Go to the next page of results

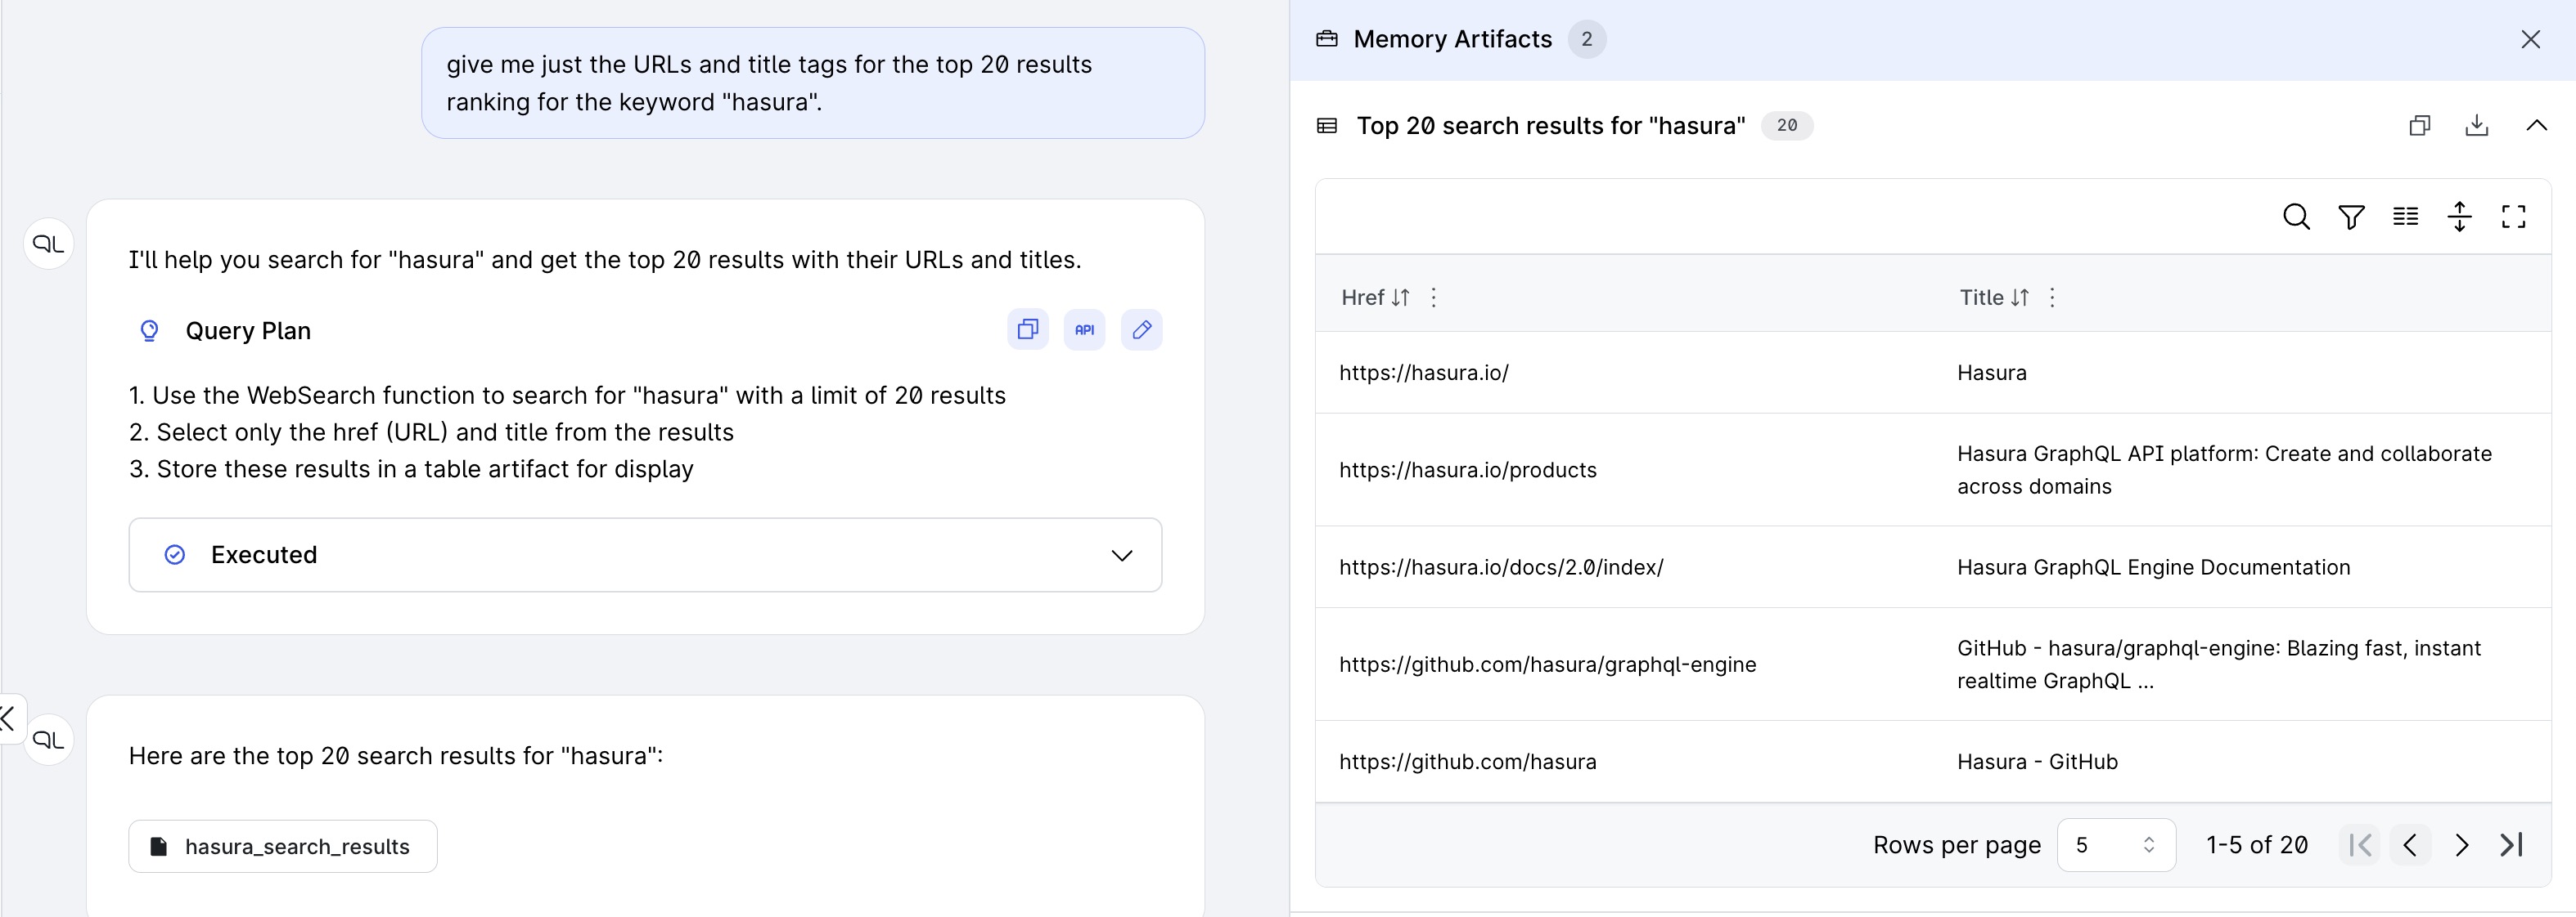(2462, 844)
